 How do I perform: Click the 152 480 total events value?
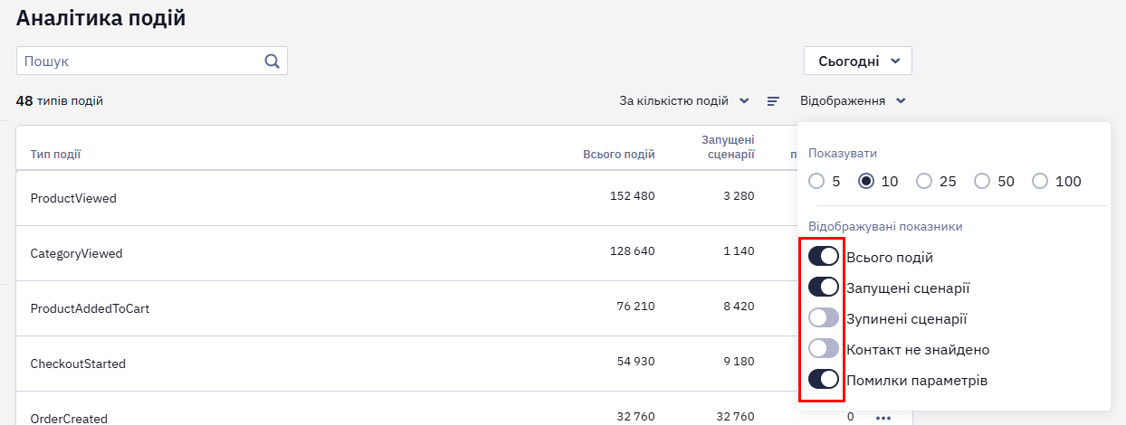click(632, 196)
